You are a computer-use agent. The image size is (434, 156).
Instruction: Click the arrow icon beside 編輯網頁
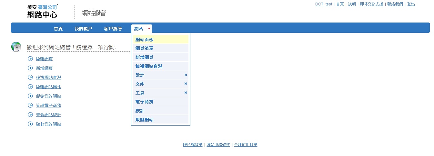[30, 59]
